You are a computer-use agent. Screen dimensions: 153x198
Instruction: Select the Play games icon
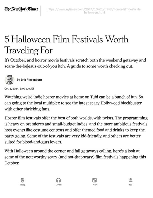[x=94, y=180]
